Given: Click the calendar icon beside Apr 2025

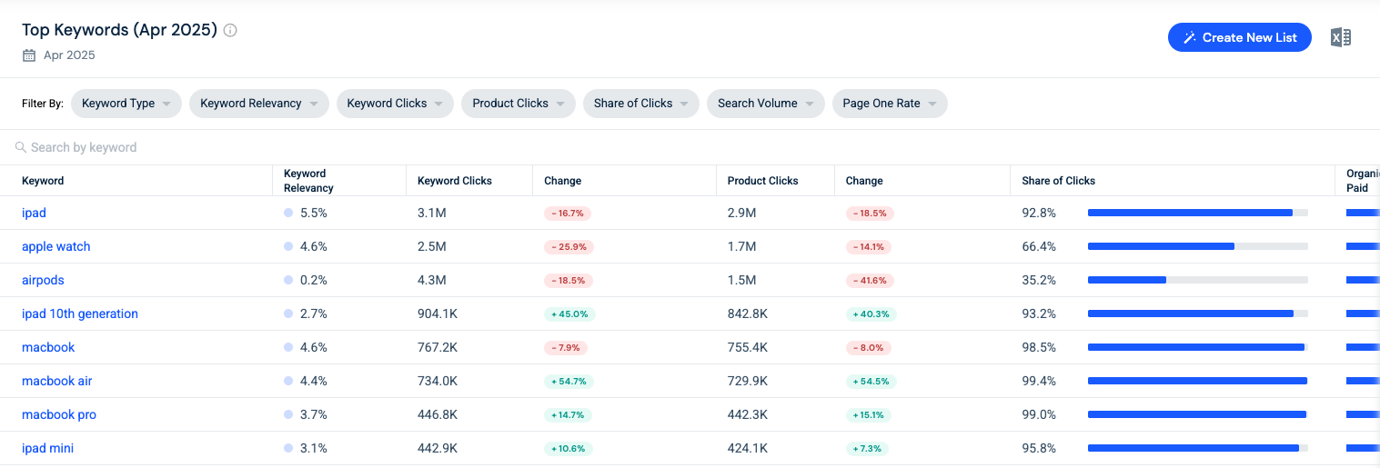Looking at the screenshot, I should [28, 55].
